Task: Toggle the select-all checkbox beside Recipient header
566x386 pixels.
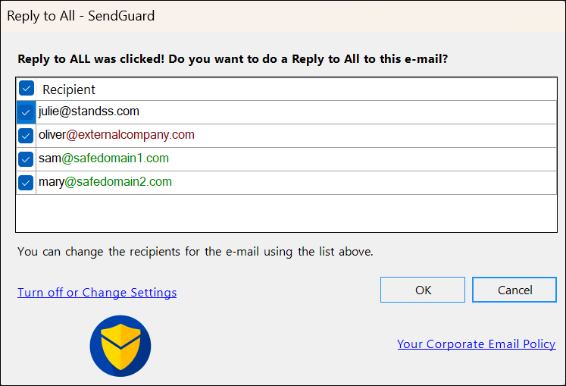Action: [27, 88]
